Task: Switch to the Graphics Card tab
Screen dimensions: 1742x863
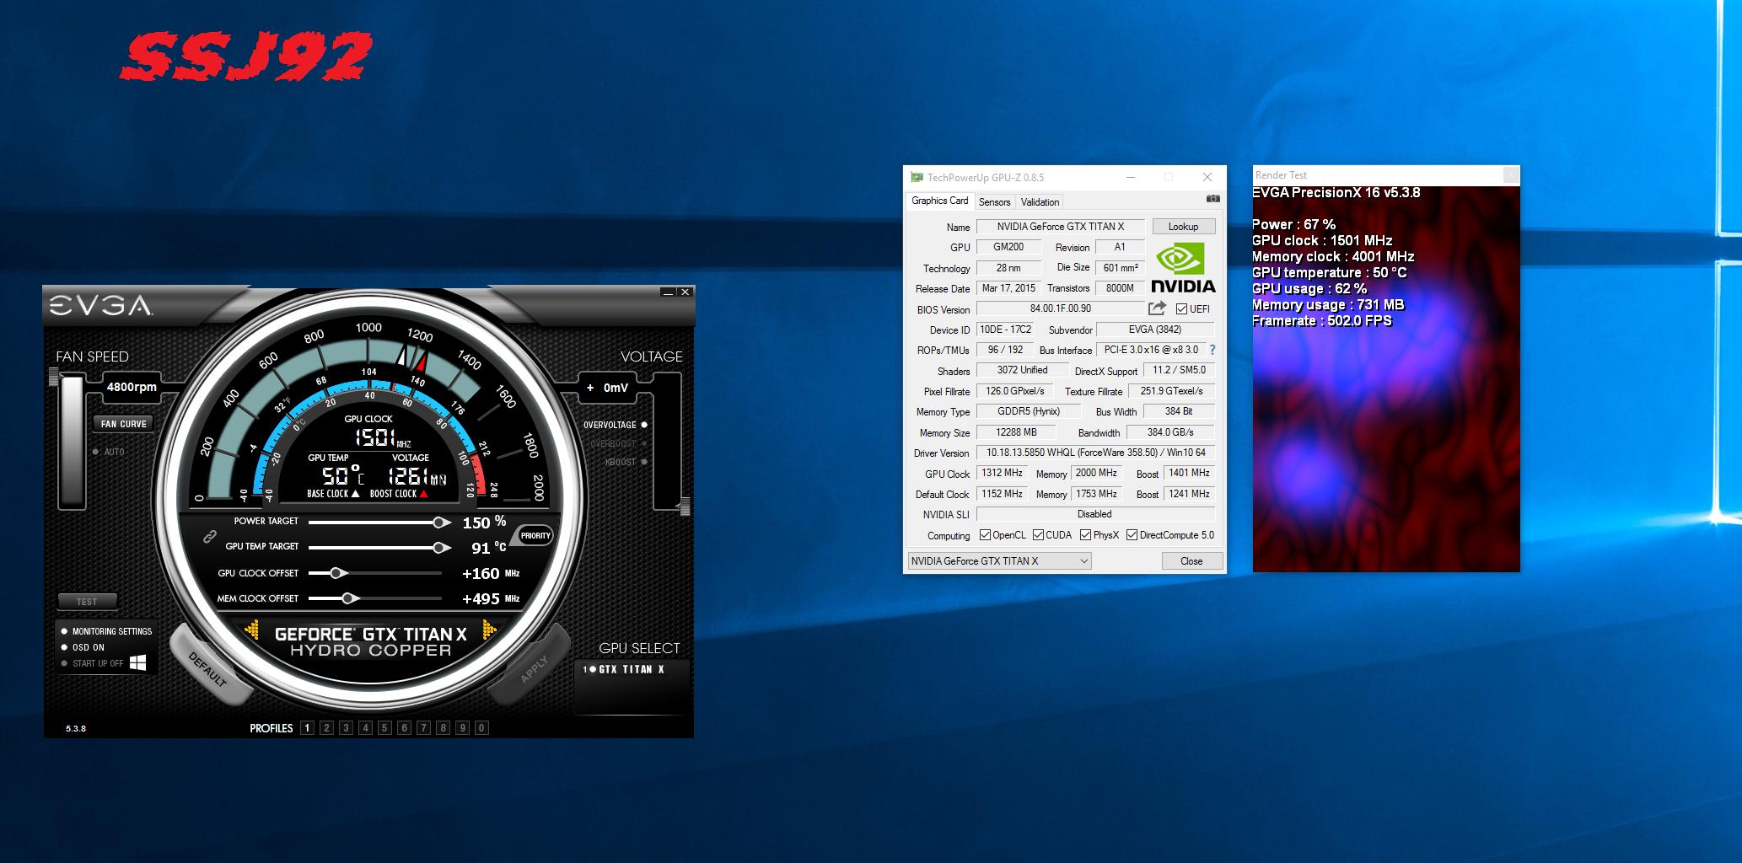Action: point(940,201)
